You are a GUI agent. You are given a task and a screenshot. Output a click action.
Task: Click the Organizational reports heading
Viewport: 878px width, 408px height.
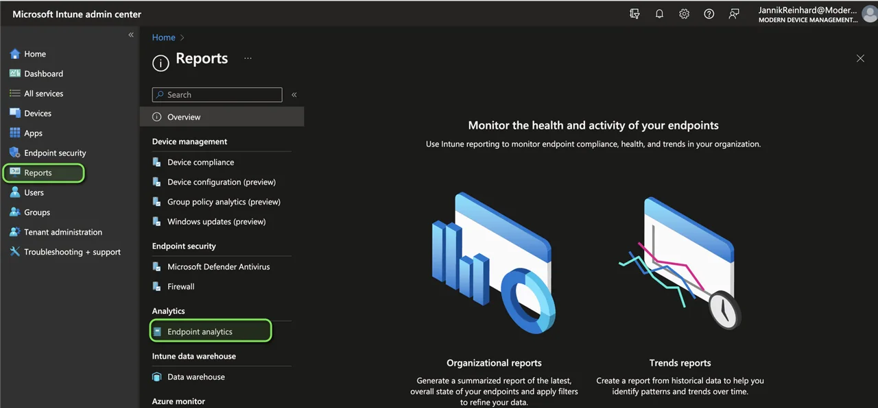tap(494, 364)
